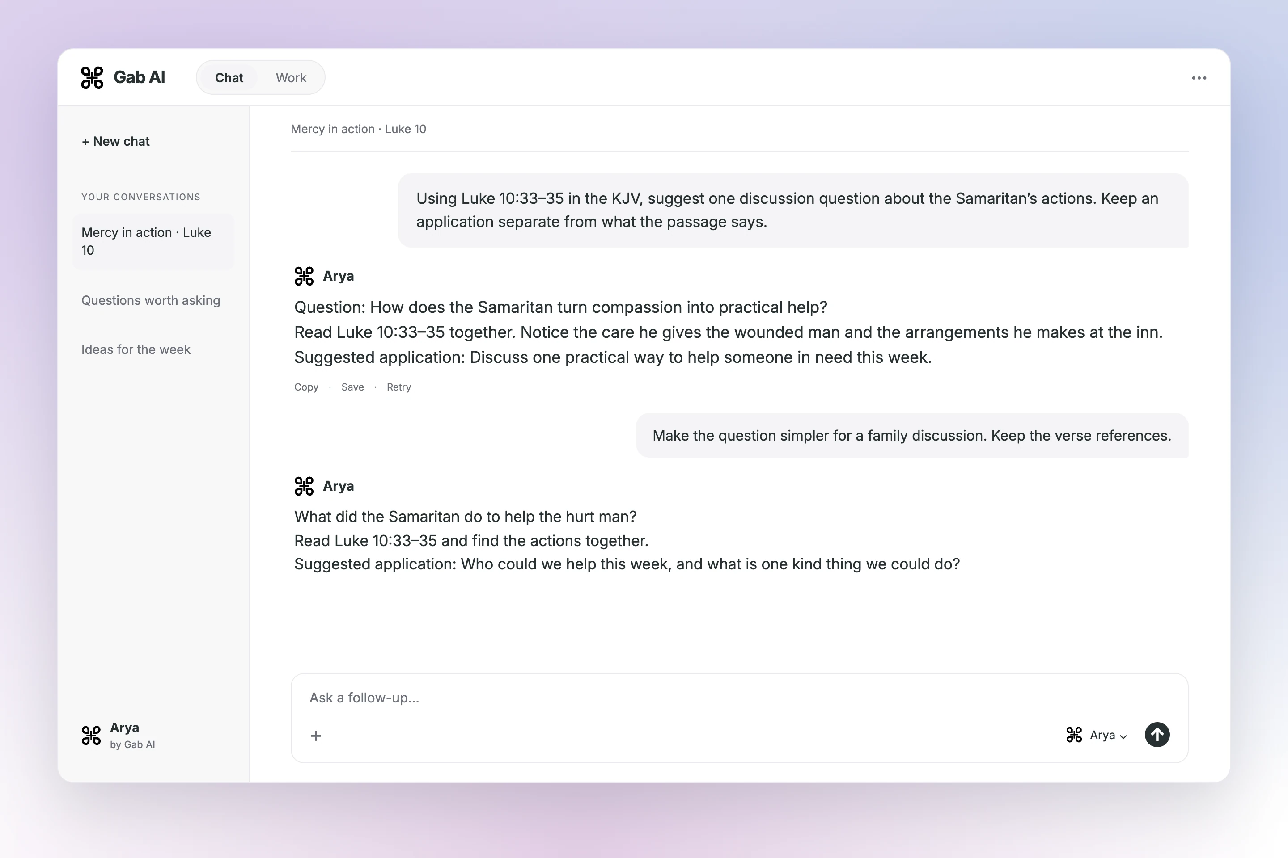Copy the first Arya response

306,387
